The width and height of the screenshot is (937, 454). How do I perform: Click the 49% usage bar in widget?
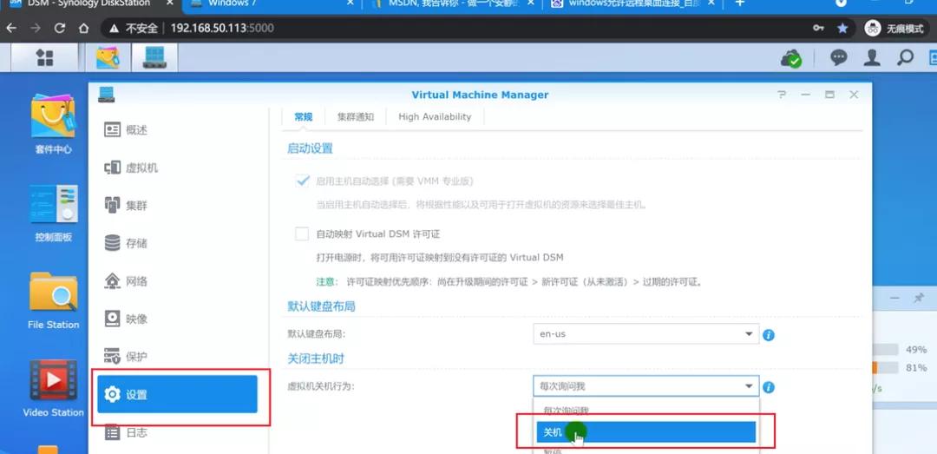[884, 350]
